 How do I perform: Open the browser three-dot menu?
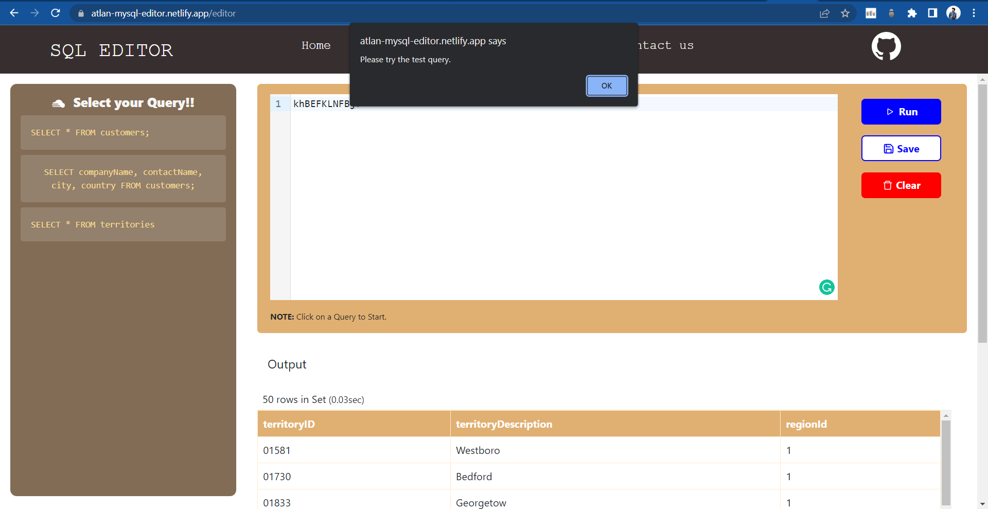pyautogui.click(x=974, y=13)
